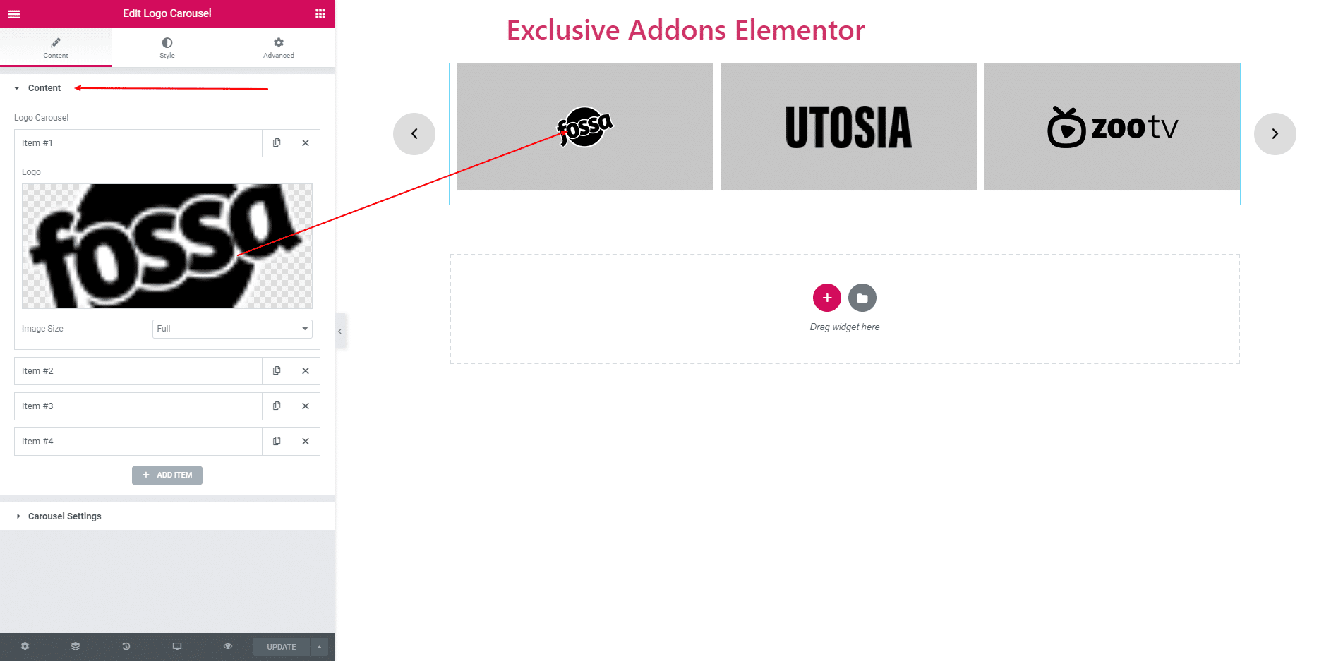Click the Add Item button
This screenshot has height=661, width=1343.
(167, 475)
